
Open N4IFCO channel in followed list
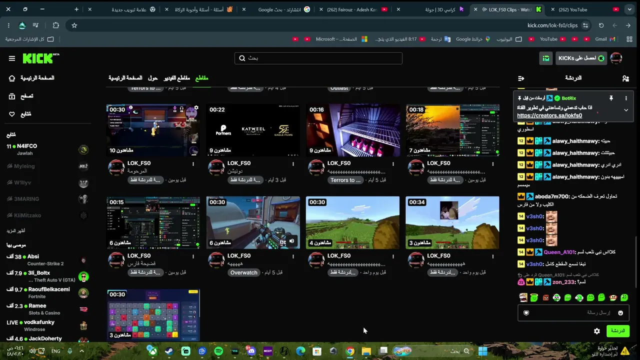(47, 149)
